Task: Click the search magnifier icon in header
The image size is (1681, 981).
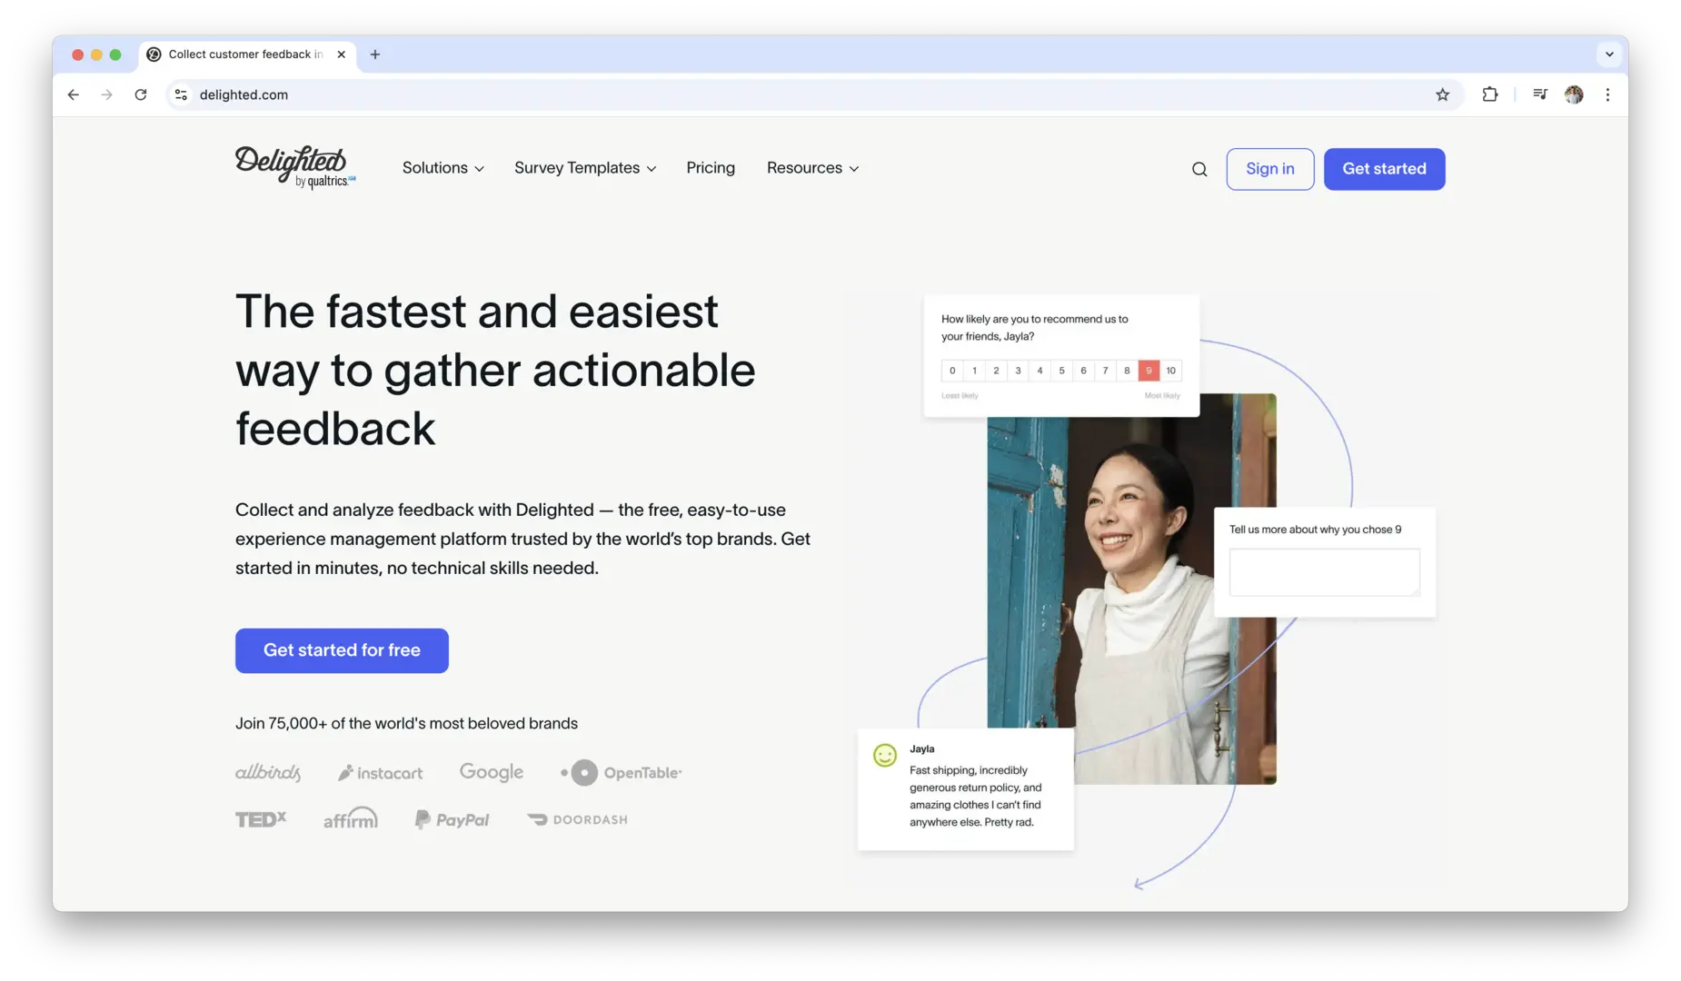Action: pyautogui.click(x=1199, y=169)
